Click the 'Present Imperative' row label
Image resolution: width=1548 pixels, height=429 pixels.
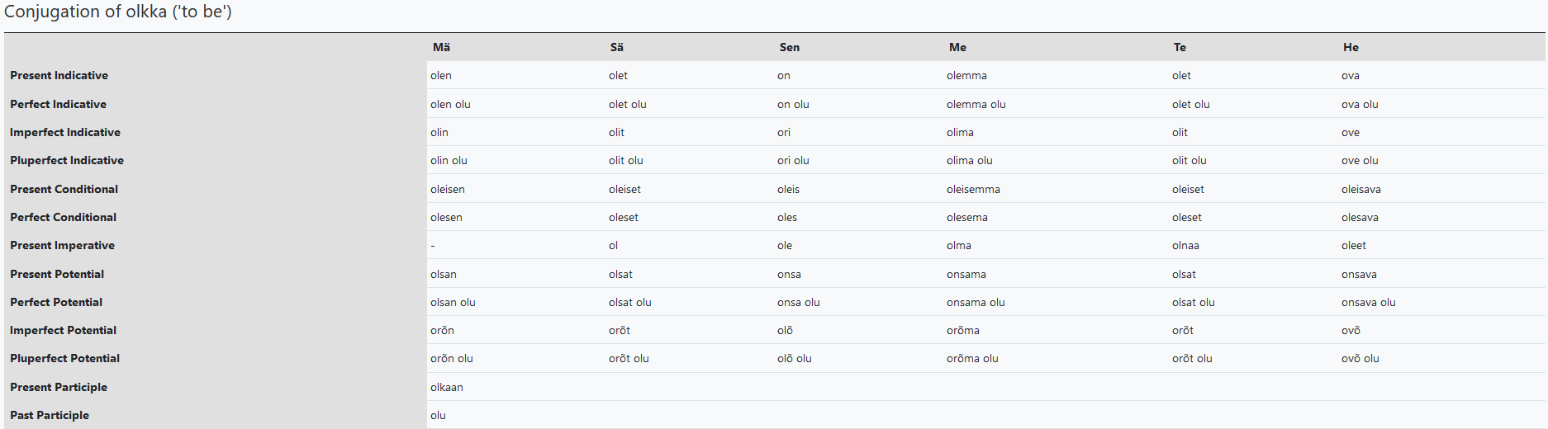click(x=62, y=245)
